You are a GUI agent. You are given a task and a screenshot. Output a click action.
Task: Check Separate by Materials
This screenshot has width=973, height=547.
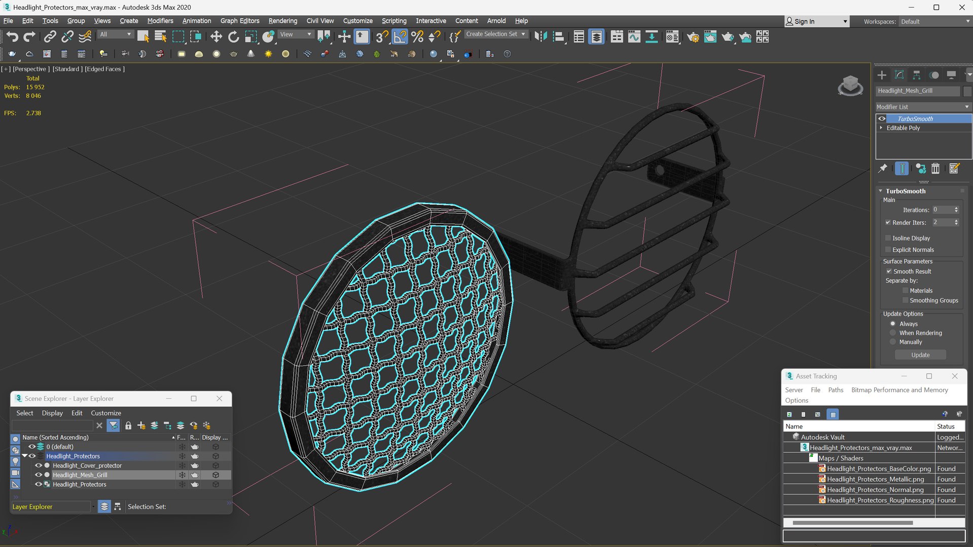tap(905, 291)
